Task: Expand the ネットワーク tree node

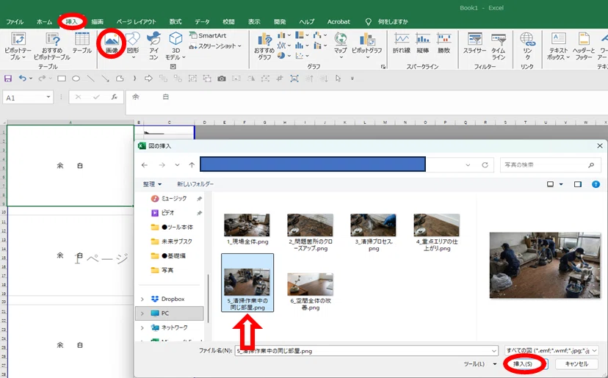Action: [x=142, y=327]
